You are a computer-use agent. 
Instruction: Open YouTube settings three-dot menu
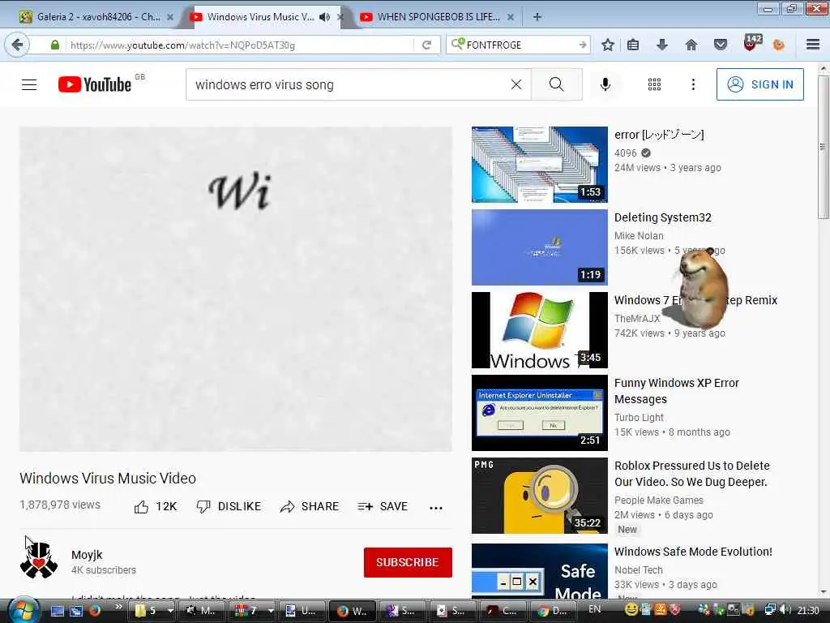click(693, 84)
